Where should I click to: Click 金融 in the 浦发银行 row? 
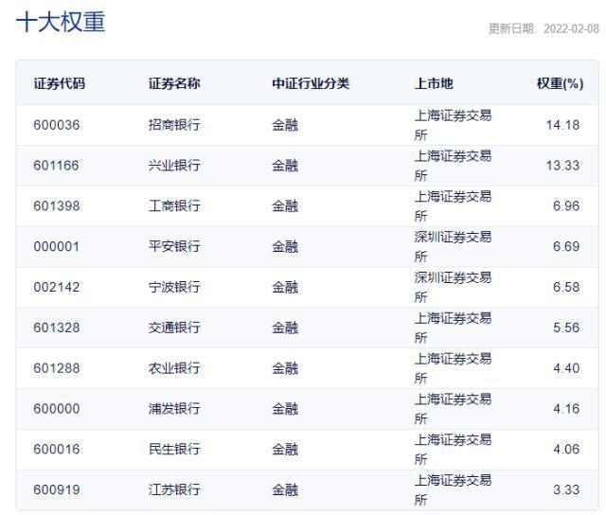click(285, 408)
